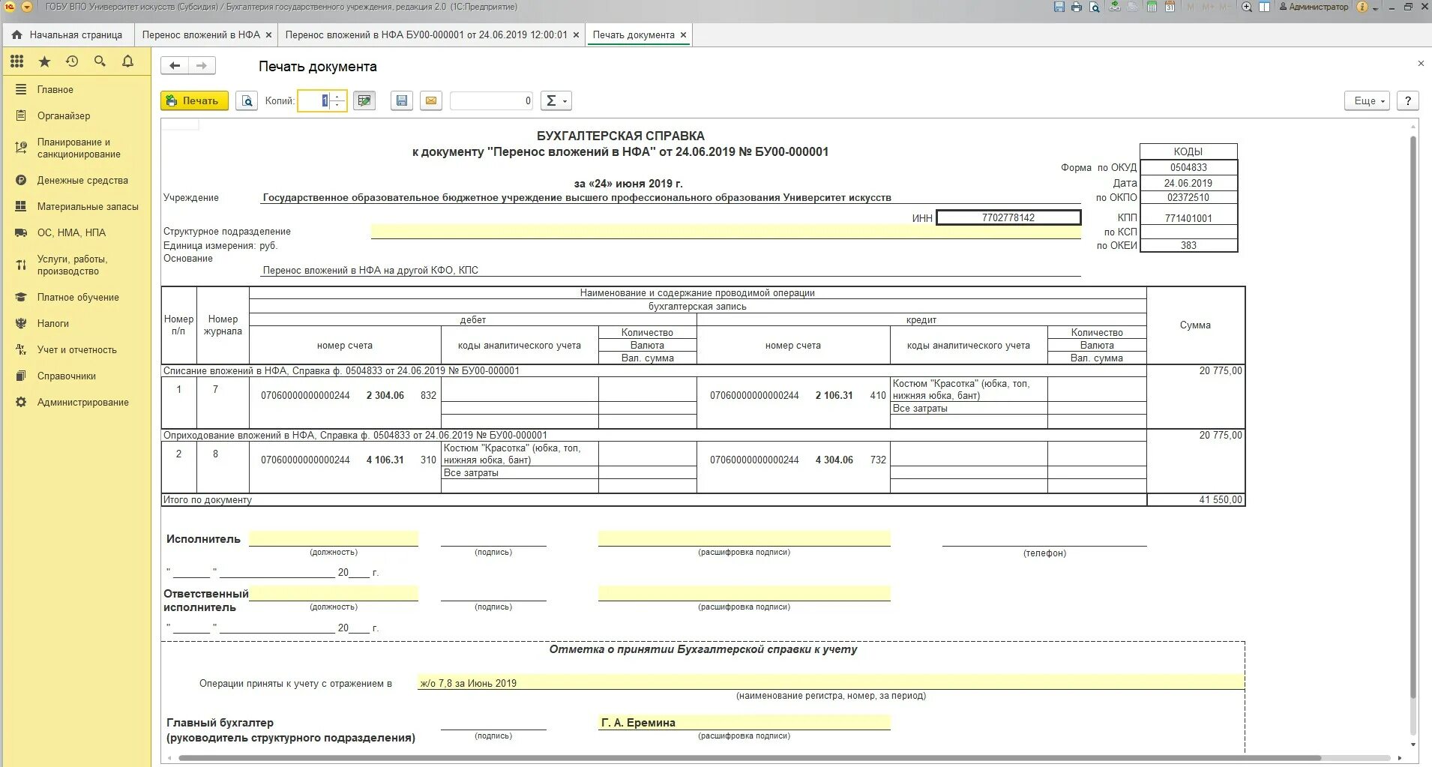Open the Денежные средства section
Image resolution: width=1432 pixels, height=767 pixels.
click(x=76, y=180)
